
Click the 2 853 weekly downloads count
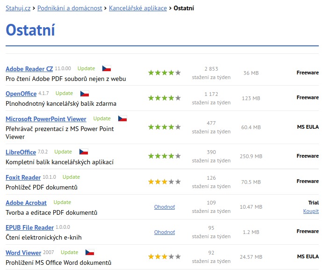[211, 69]
